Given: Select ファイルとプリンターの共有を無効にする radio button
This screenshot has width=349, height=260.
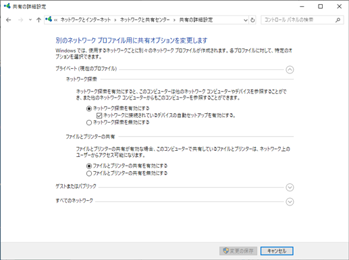Looking at the screenshot, I should pos(89,173).
